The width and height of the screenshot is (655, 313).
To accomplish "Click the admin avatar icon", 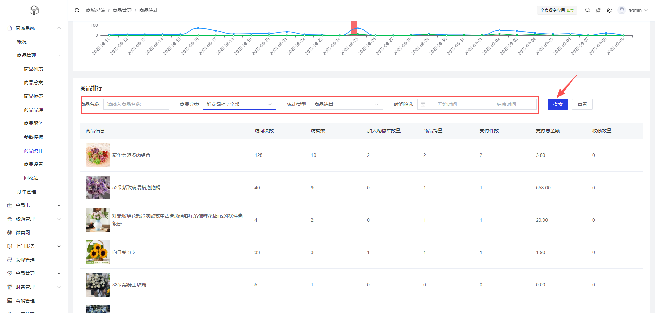I will tap(622, 10).
